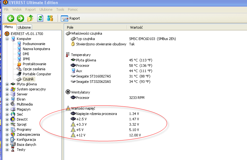
Task: Click the users icon in the toolbar
Action: [x=50, y=18]
